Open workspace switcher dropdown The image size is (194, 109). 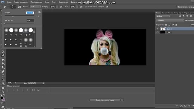(x=185, y=7)
